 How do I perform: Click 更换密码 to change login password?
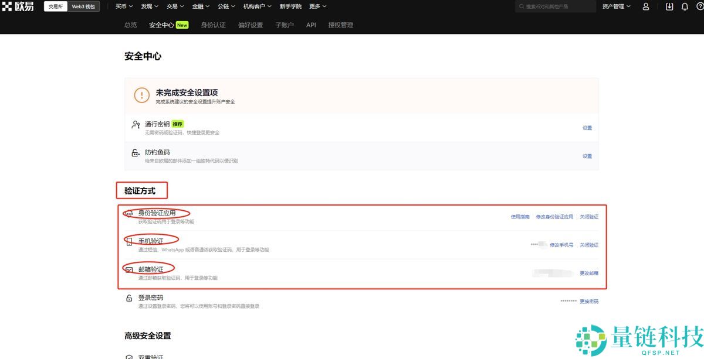point(588,301)
